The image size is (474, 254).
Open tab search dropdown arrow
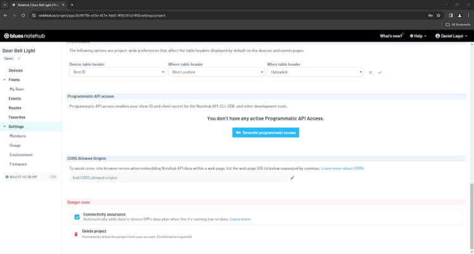click(5, 5)
